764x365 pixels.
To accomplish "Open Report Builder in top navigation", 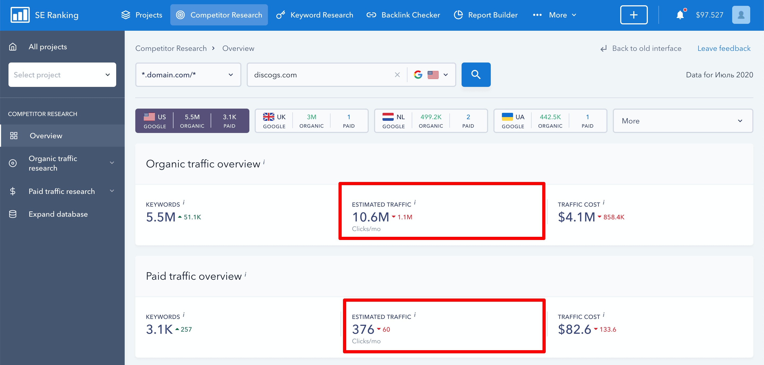I will tap(486, 15).
